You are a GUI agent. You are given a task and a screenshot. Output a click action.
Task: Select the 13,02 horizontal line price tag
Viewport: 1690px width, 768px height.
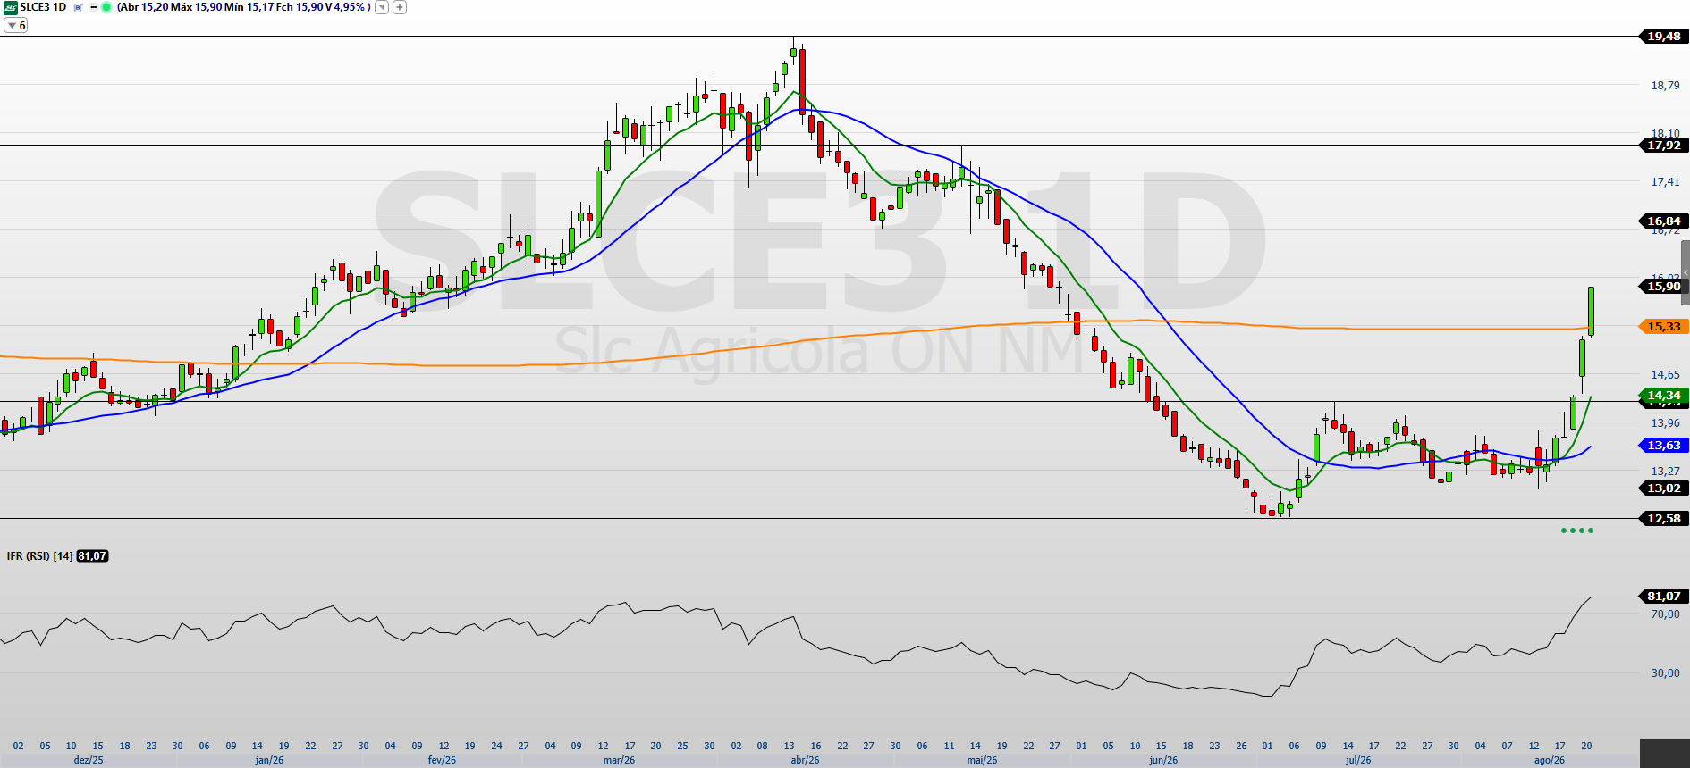point(1663,488)
